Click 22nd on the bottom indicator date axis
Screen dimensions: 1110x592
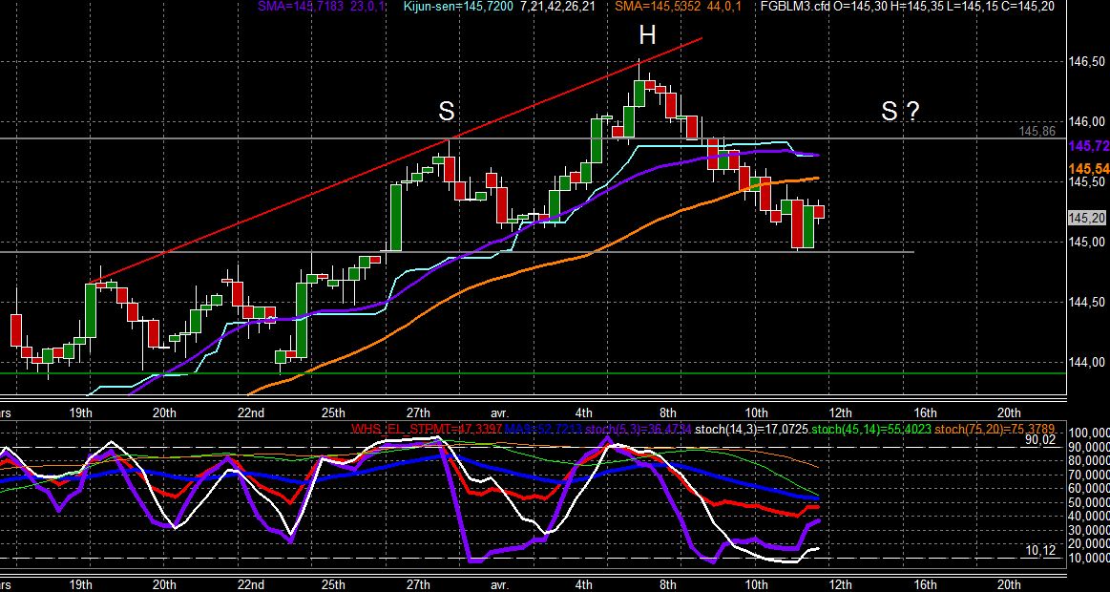[251, 585]
